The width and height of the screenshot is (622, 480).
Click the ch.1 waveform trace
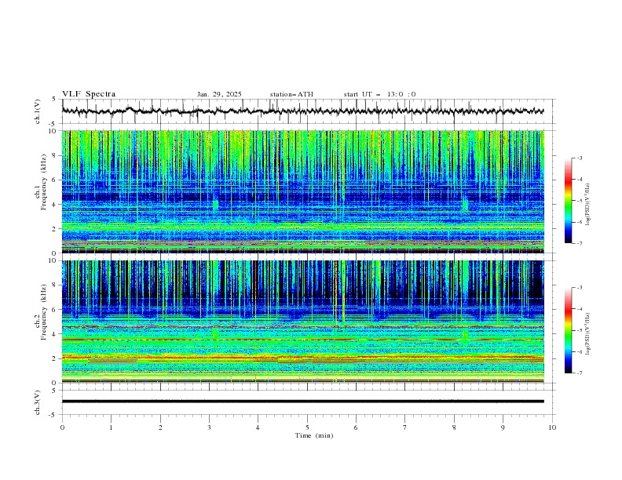point(302,111)
